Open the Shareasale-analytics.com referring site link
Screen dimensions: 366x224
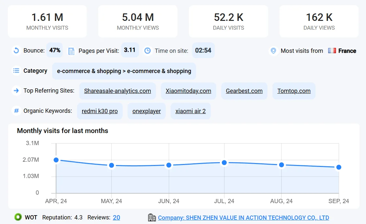coord(117,91)
